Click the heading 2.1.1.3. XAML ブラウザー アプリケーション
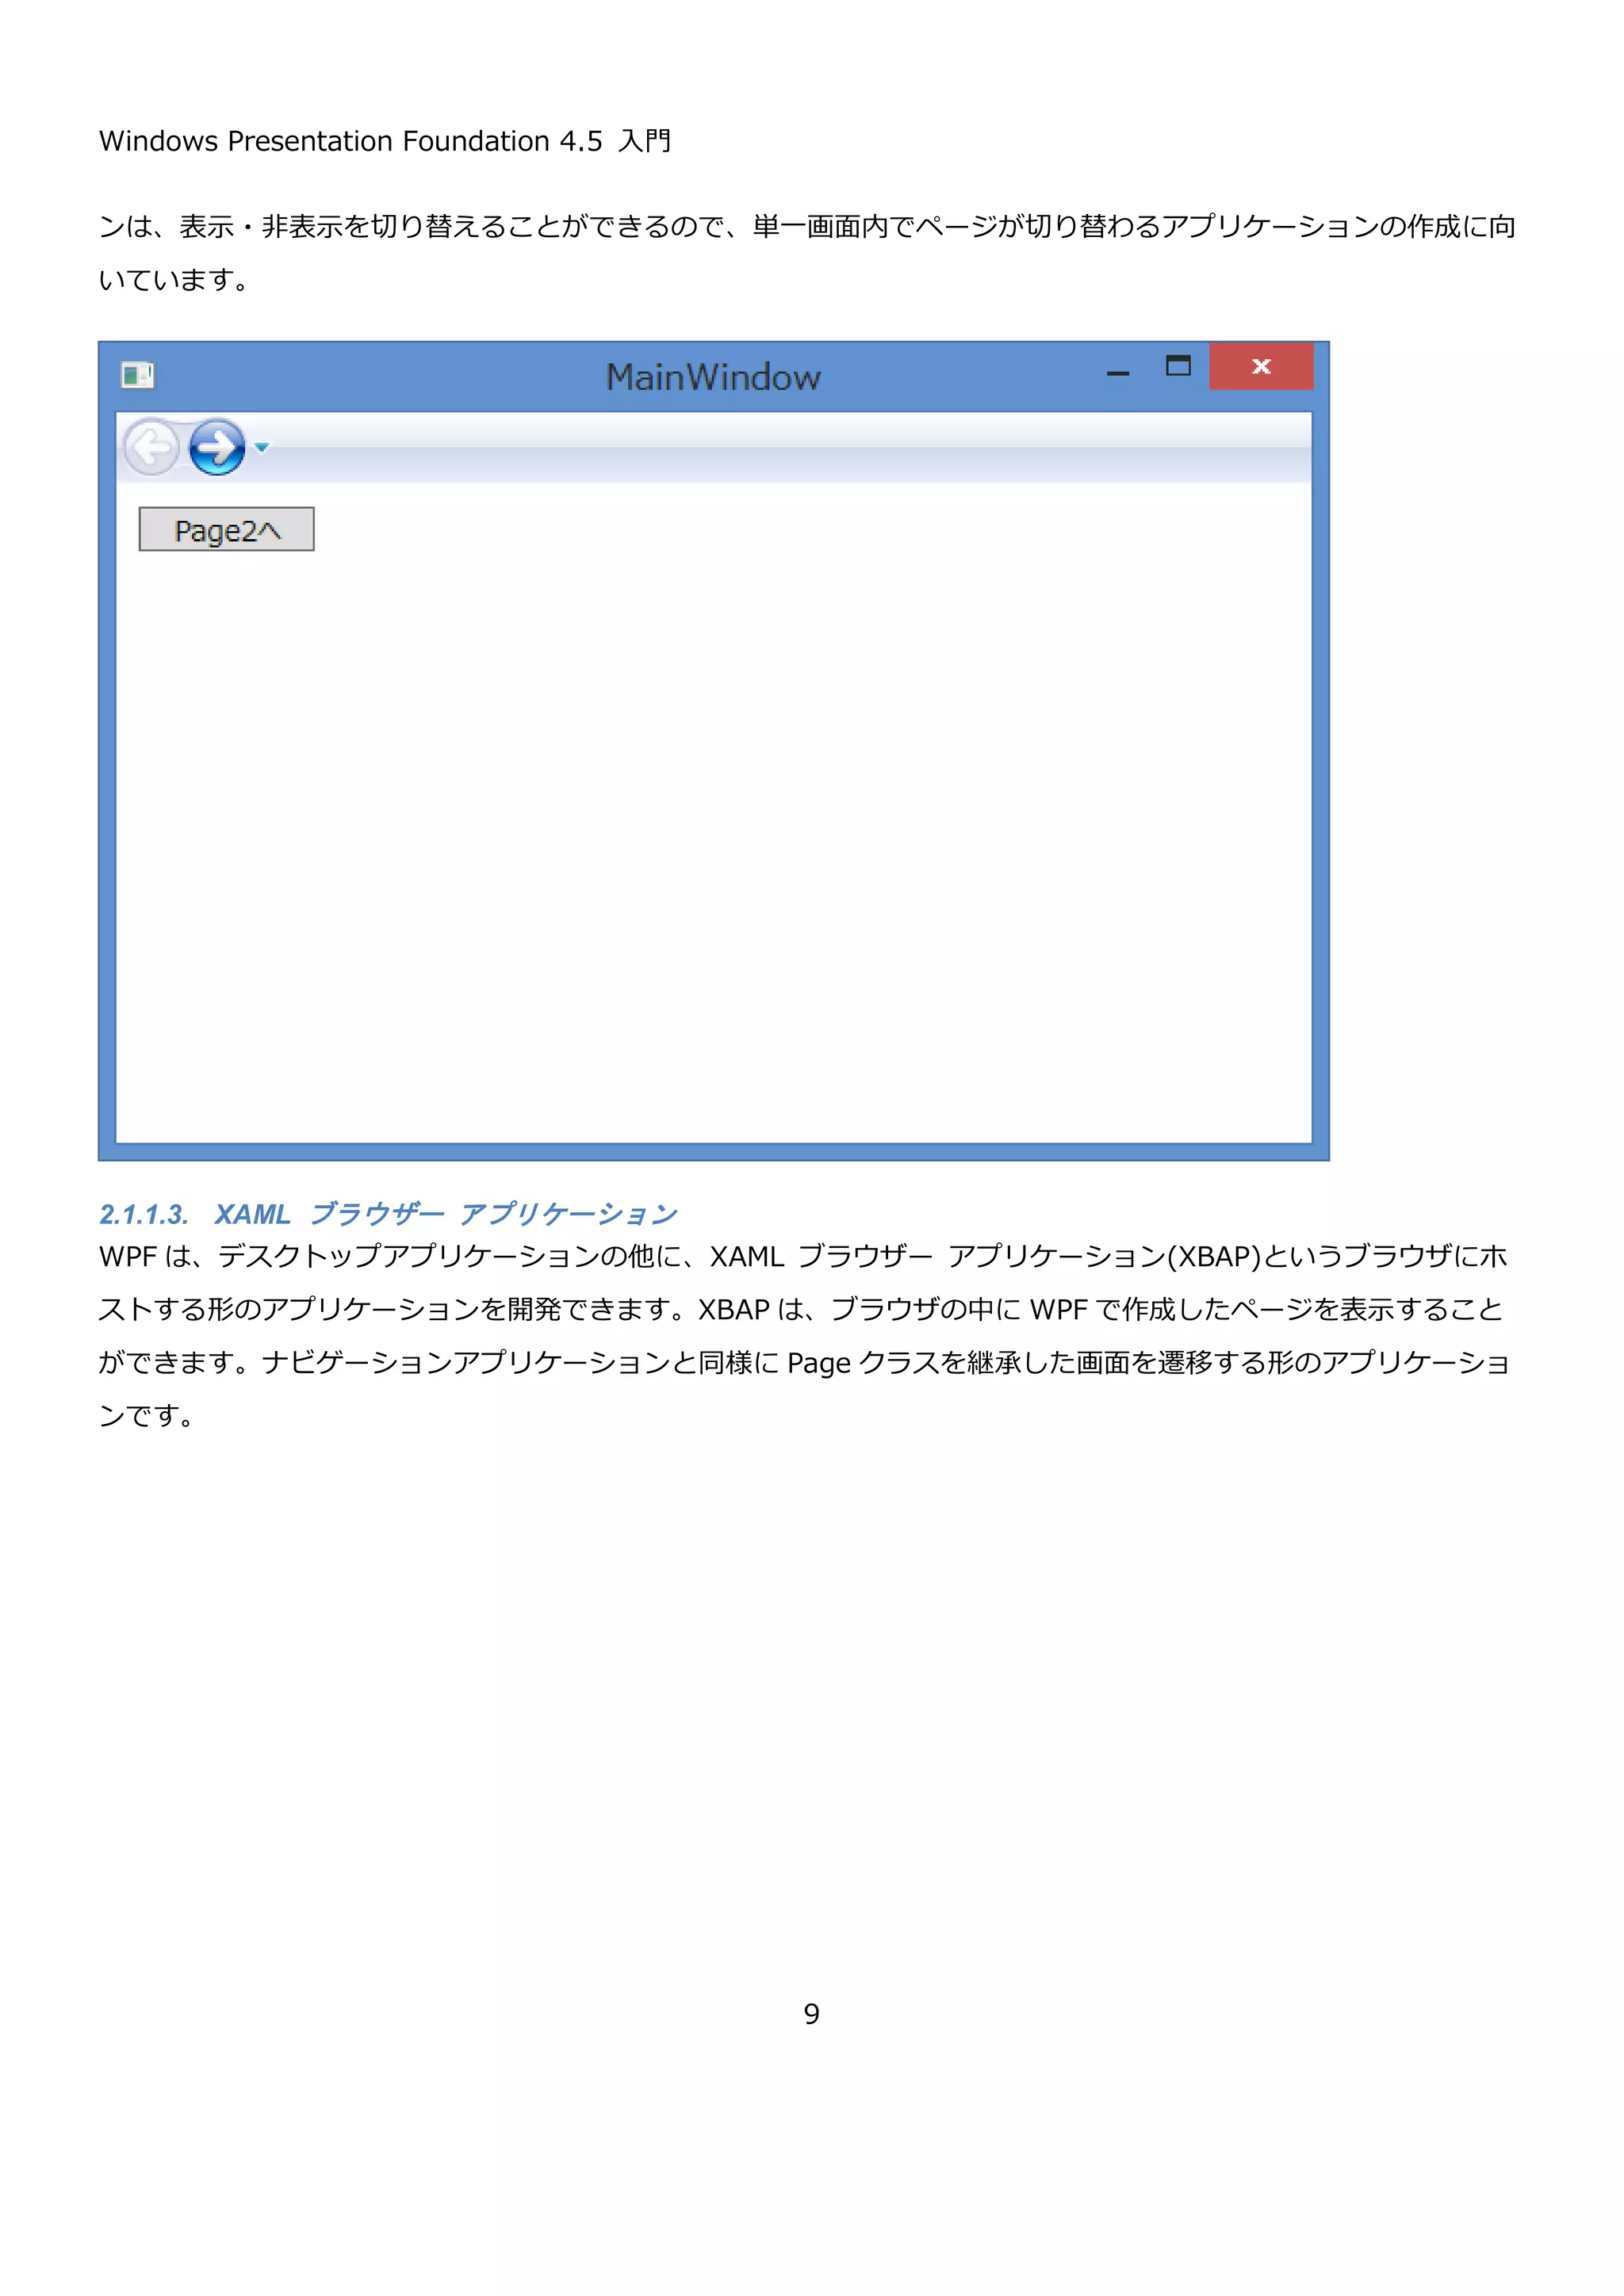The width and height of the screenshot is (1624, 2296). pyautogui.click(x=388, y=1214)
